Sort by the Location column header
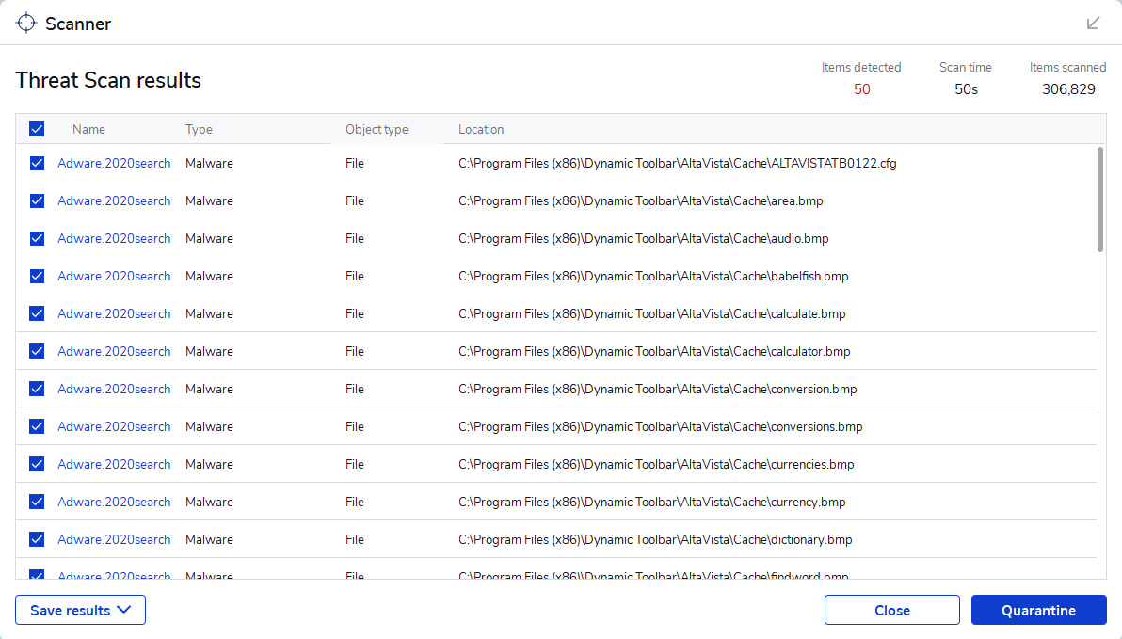1122x639 pixels. coord(481,129)
